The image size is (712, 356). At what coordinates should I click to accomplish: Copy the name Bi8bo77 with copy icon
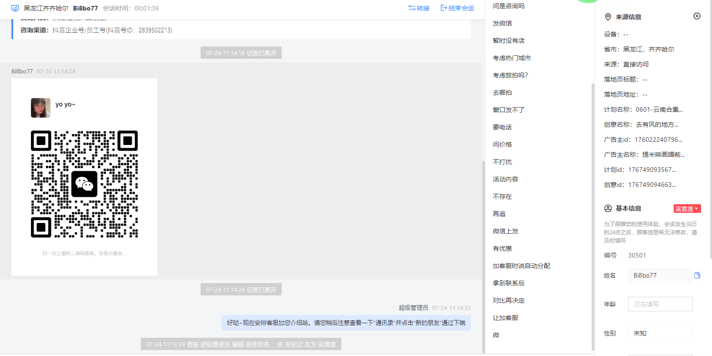(x=697, y=275)
